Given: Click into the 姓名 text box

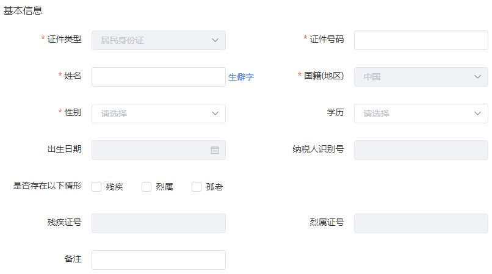Looking at the screenshot, I should [x=159, y=77].
